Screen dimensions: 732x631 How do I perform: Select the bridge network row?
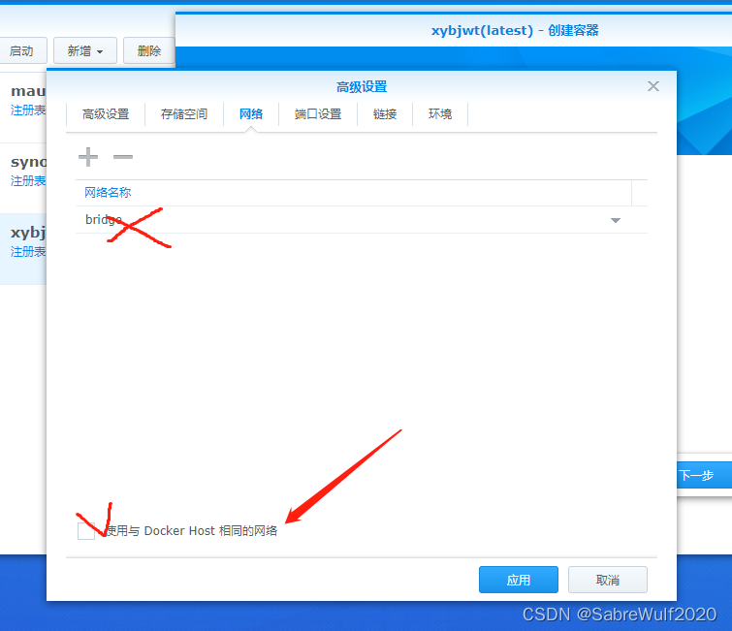coord(362,220)
